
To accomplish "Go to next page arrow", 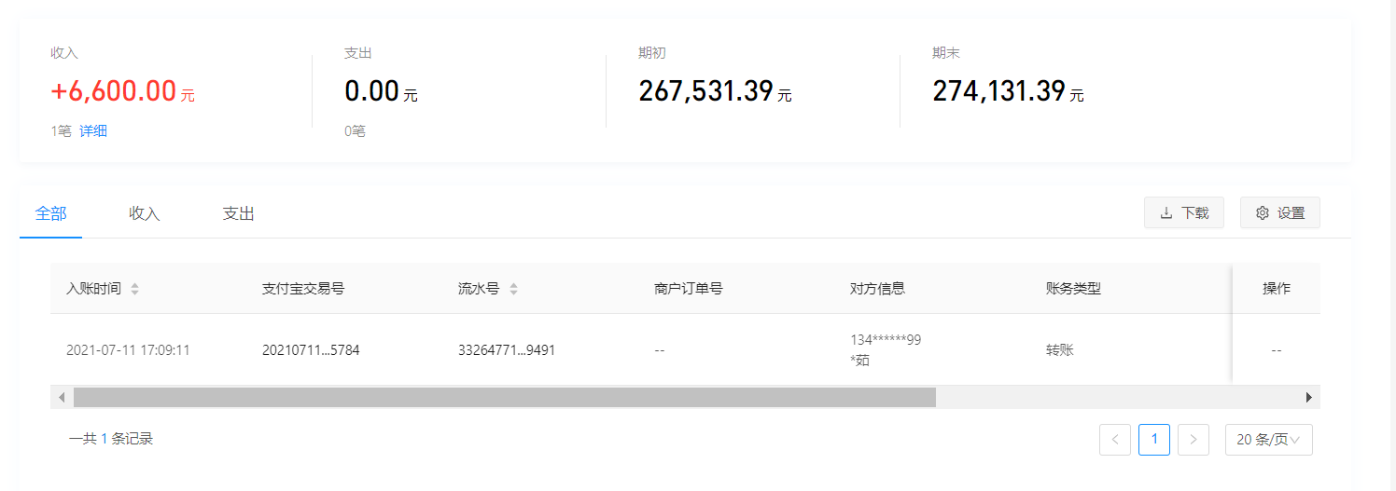I will pyautogui.click(x=1194, y=440).
